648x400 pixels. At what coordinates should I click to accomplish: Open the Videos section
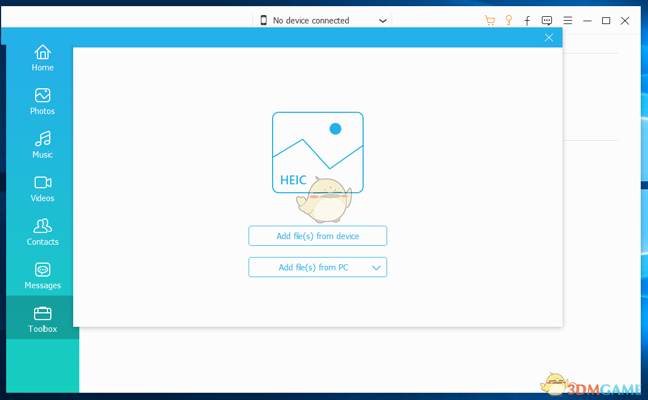coord(42,189)
